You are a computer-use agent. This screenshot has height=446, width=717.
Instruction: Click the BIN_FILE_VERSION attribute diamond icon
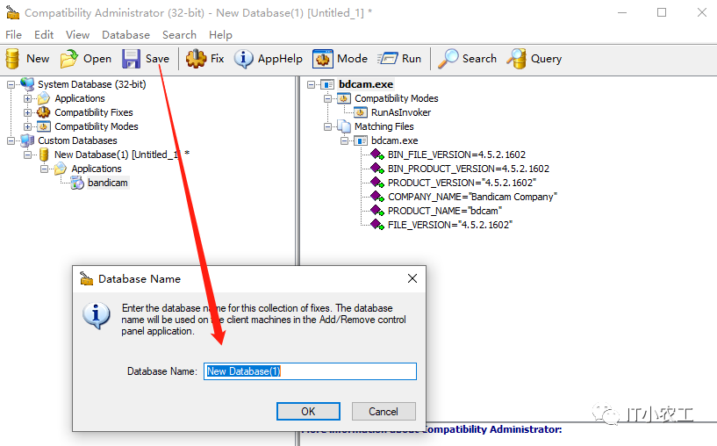point(376,155)
